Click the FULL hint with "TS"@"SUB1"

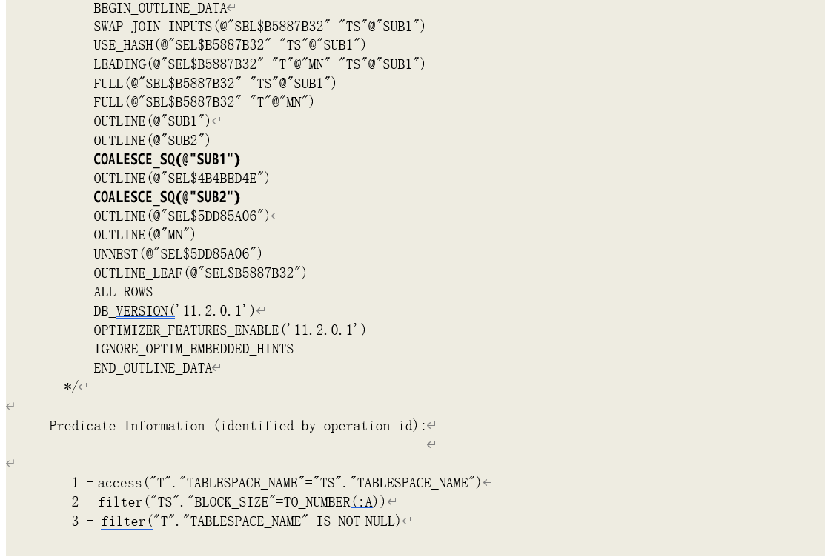215,83
